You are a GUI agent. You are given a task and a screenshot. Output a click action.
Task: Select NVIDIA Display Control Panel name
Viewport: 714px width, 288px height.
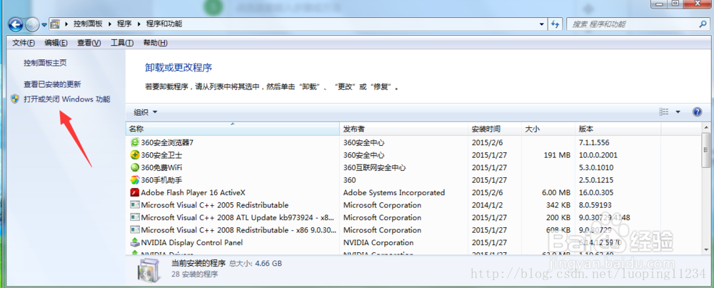(191, 242)
